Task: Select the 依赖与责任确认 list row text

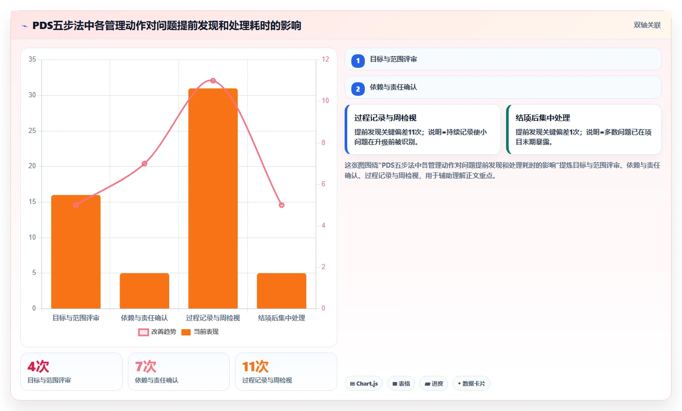Action: [393, 87]
